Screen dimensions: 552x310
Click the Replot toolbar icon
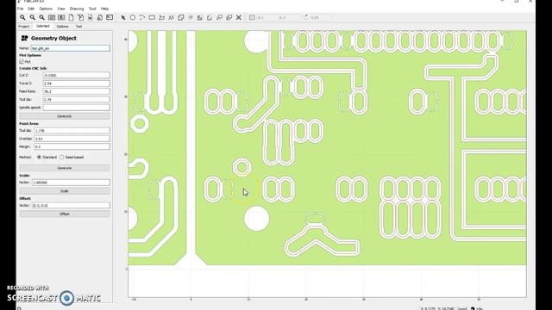click(x=61, y=17)
